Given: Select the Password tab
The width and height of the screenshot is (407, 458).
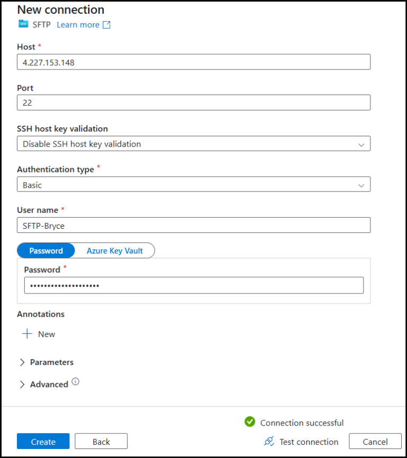Looking at the screenshot, I should [46, 250].
